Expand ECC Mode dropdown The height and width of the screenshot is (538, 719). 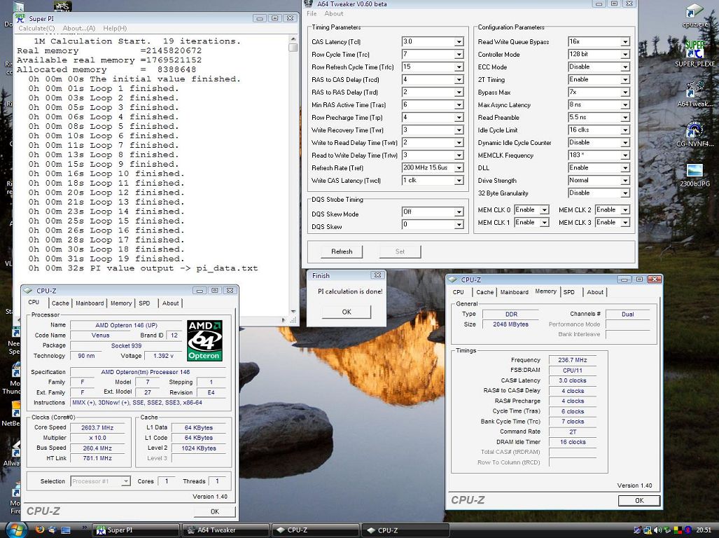[625, 67]
